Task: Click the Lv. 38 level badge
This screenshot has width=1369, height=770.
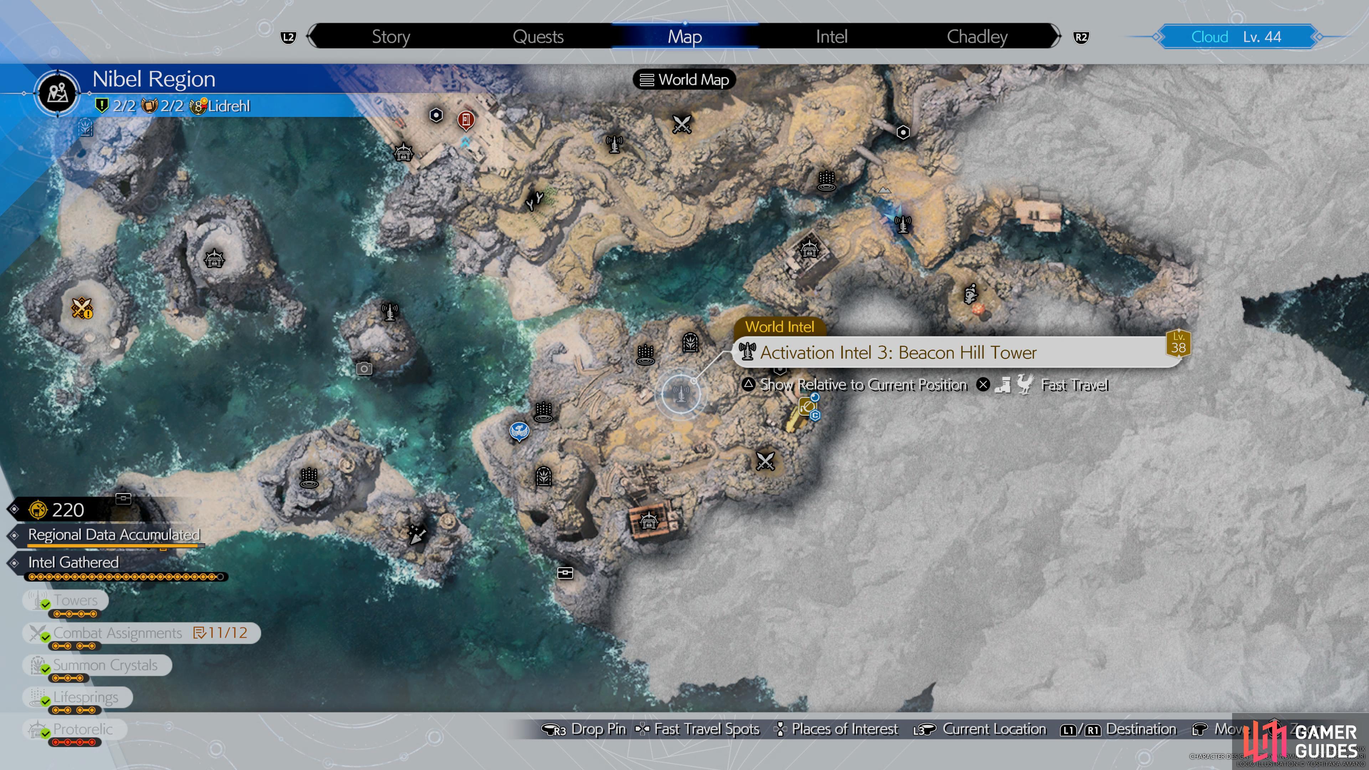Action: (1178, 343)
